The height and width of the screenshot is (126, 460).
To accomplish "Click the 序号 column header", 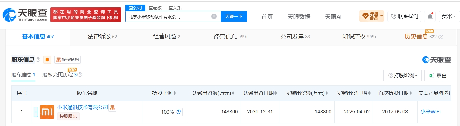I will [22, 93].
